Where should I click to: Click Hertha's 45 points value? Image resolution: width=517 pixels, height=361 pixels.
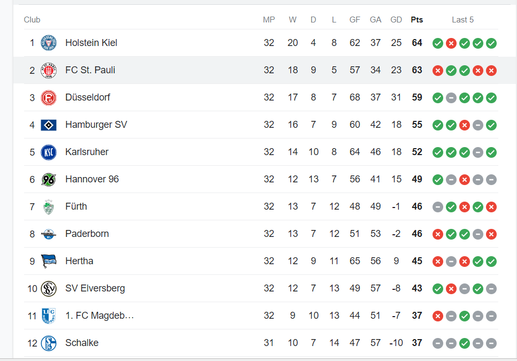click(x=417, y=261)
